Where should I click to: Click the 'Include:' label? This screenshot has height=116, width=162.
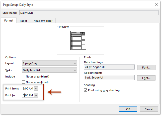10,76
